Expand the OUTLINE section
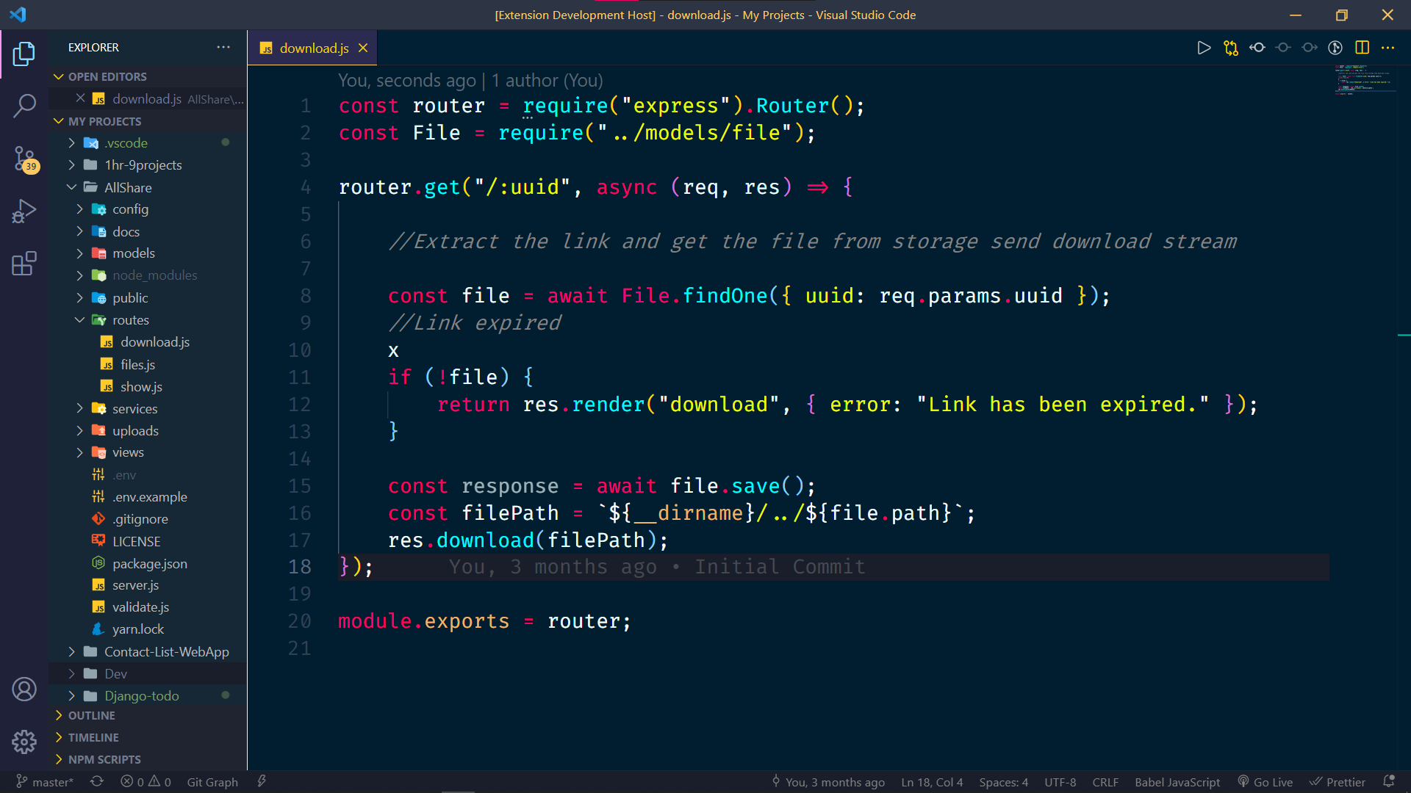The width and height of the screenshot is (1411, 793). [92, 715]
